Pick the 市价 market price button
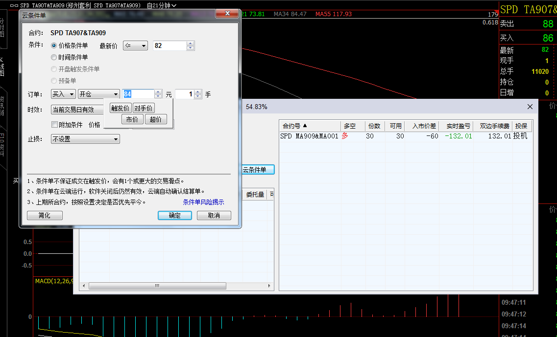 tap(132, 119)
